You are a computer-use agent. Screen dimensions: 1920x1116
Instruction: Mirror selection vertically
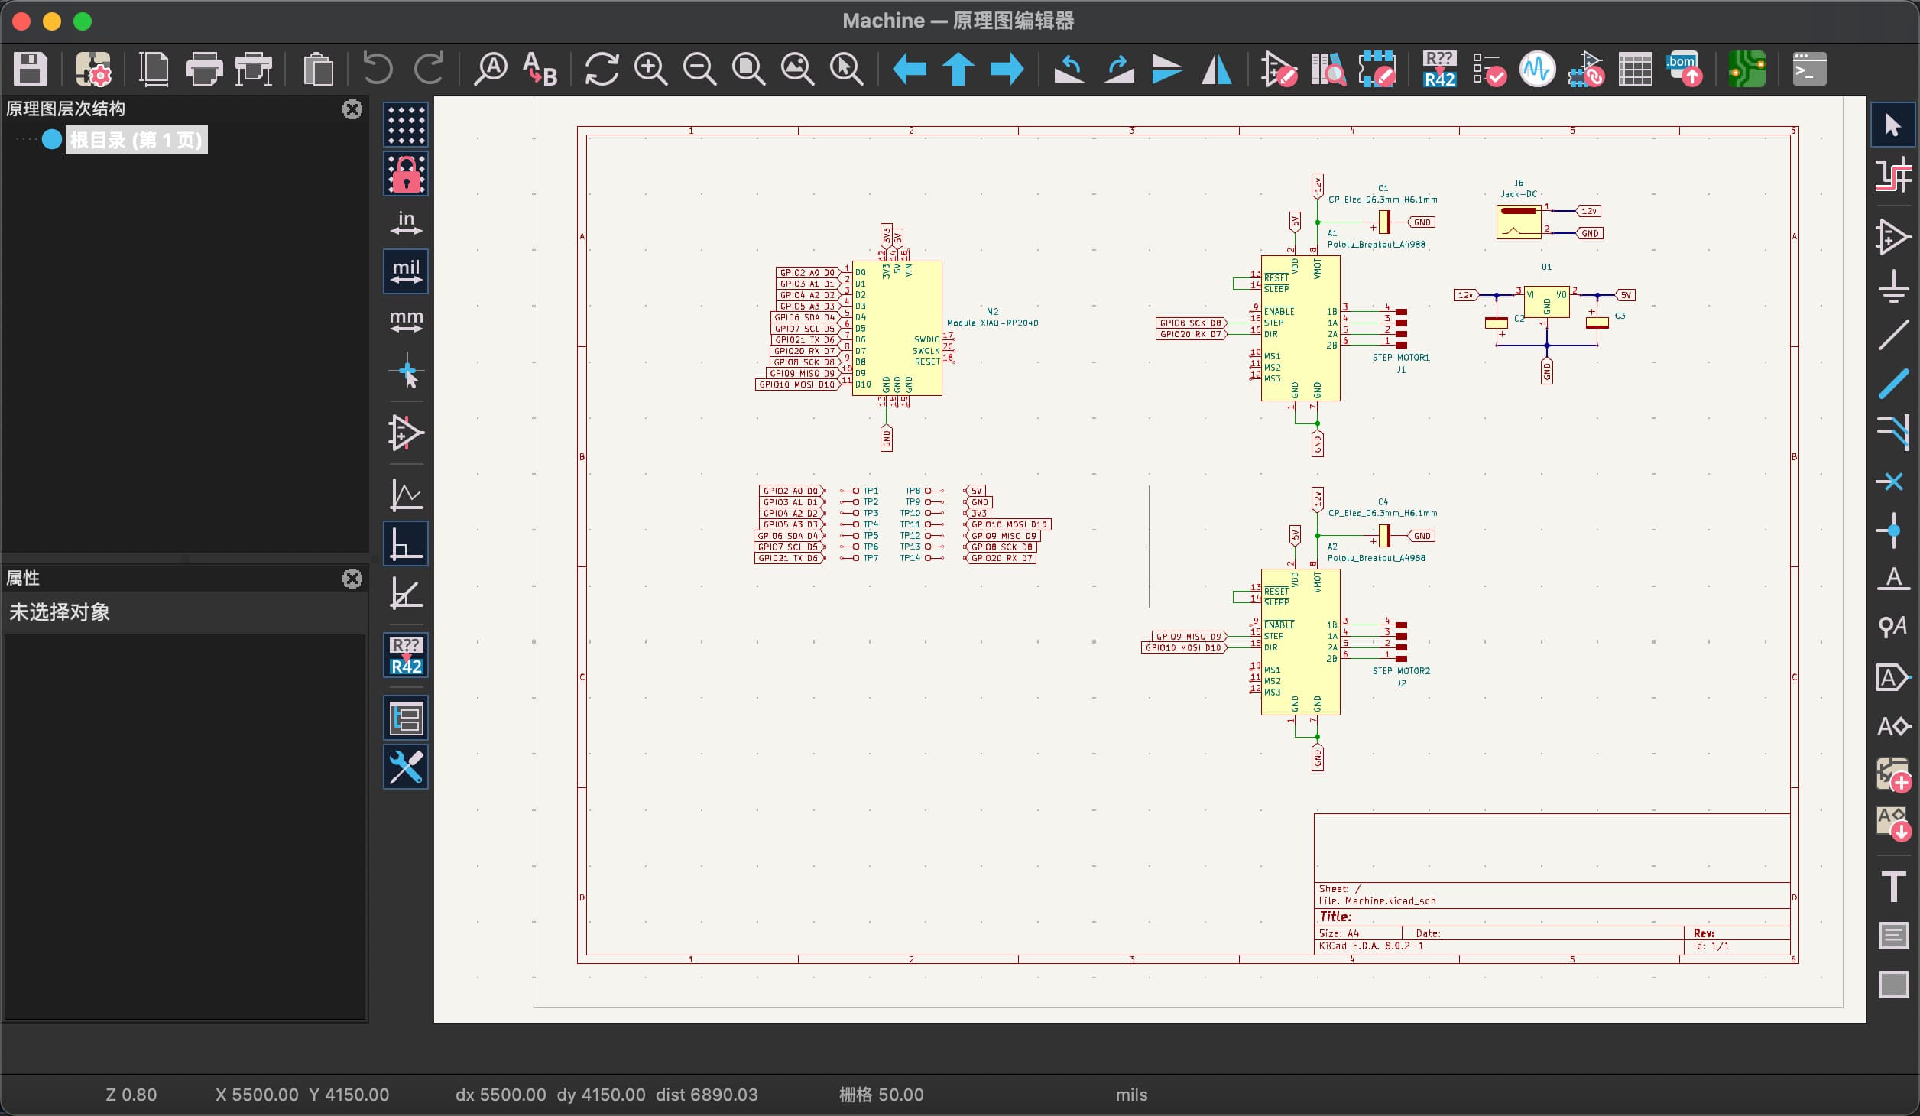(x=1167, y=70)
